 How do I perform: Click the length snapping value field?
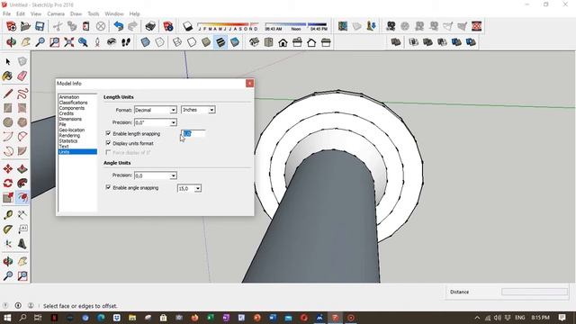coord(193,134)
